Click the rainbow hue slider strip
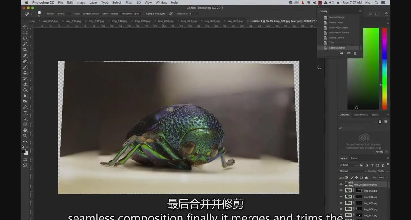 [384, 69]
